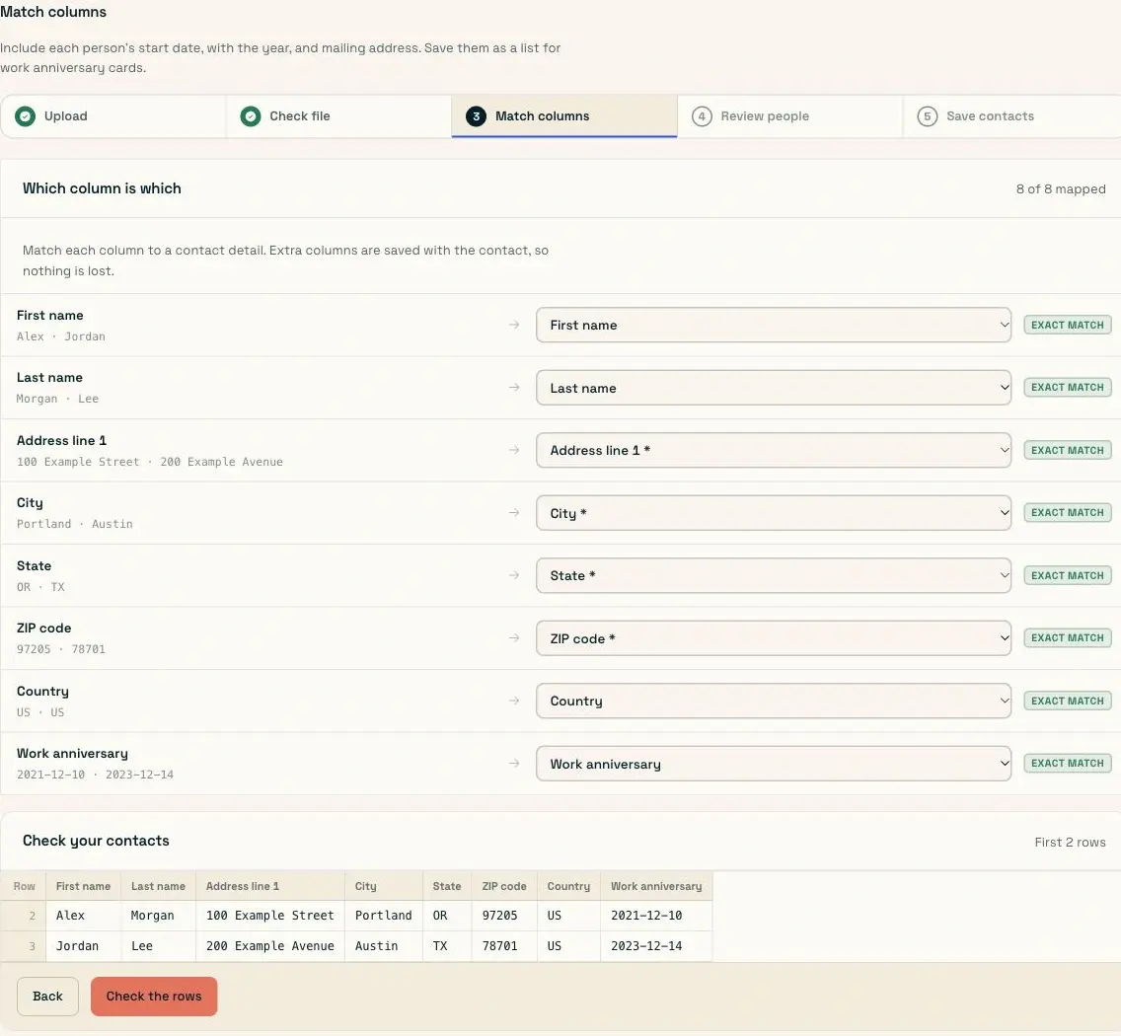The width and height of the screenshot is (1121, 1036).
Task: Click the step 4 circle icon
Action: point(702,115)
